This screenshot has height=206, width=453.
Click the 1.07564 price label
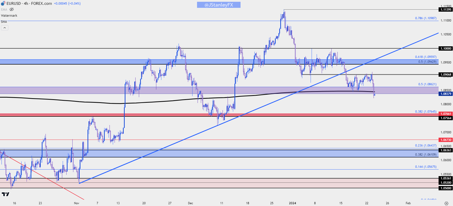(446, 118)
